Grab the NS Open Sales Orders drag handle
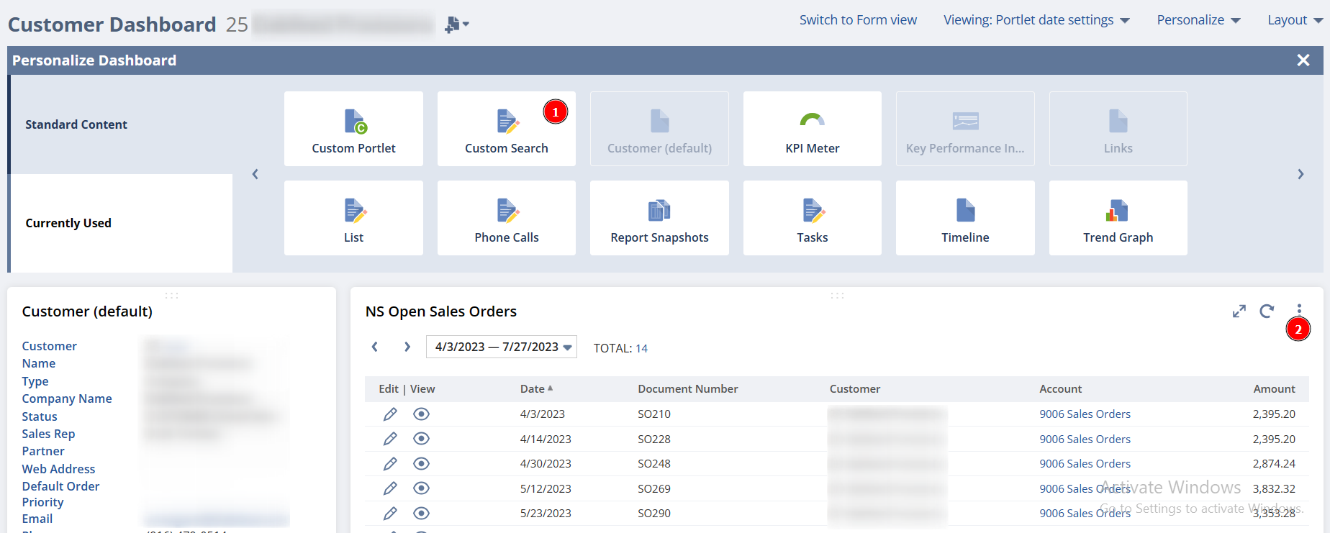 (837, 295)
